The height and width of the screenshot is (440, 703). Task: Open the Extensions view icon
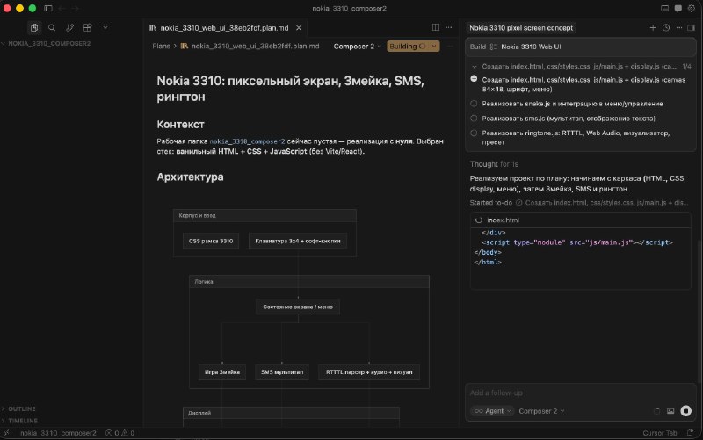[87, 28]
